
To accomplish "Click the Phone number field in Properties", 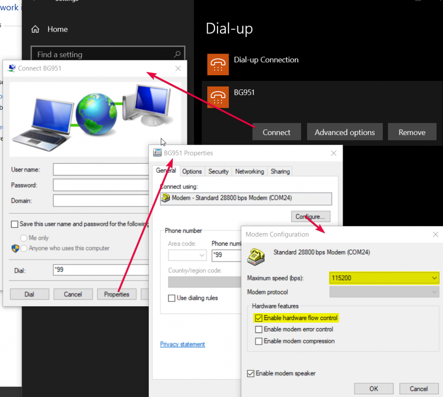I will (226, 255).
